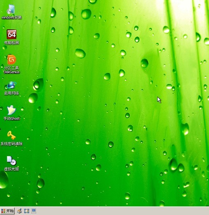Click the 启用网络 text label
The image size is (209, 215).
pyautogui.click(x=11, y=93)
